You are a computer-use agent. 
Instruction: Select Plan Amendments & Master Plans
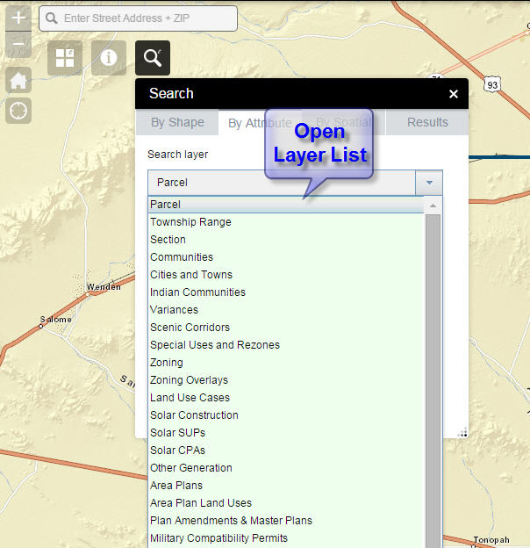(x=285, y=521)
